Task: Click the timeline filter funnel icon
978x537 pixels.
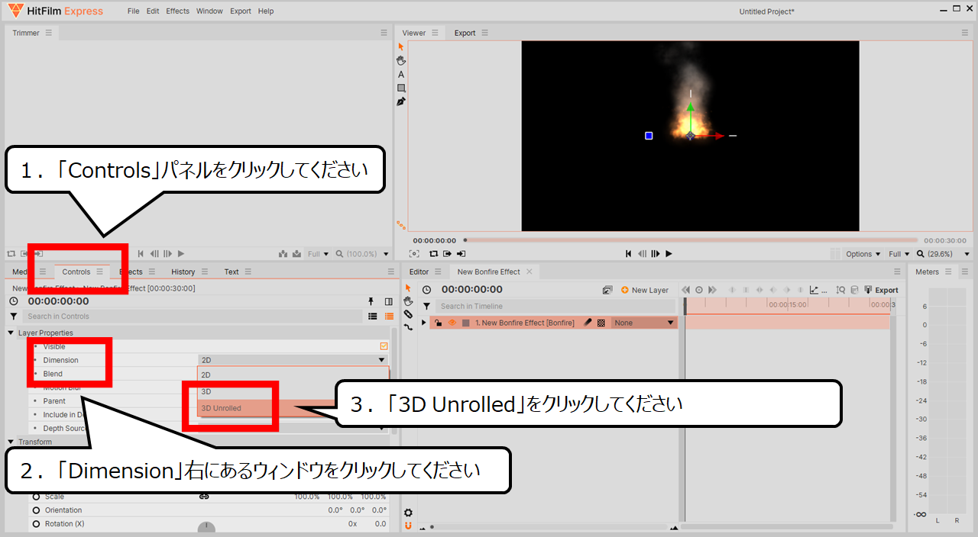Action: (x=427, y=306)
